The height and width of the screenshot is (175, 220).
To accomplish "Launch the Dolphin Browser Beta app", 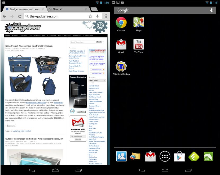I will pyautogui.click(x=208, y=156).
